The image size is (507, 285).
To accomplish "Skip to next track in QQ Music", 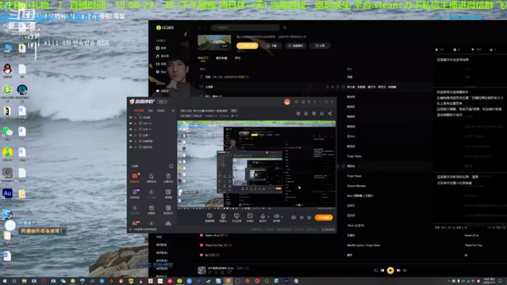I will 399,270.
